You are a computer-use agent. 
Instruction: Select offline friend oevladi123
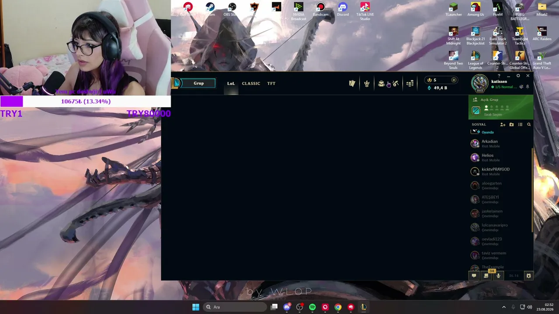pyautogui.click(x=501, y=241)
